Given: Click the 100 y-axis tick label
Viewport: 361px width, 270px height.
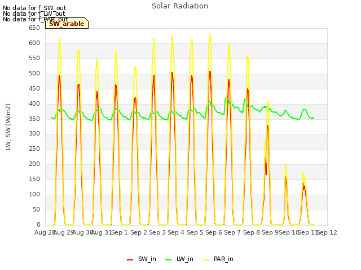Looking at the screenshot, I should [x=34, y=195].
